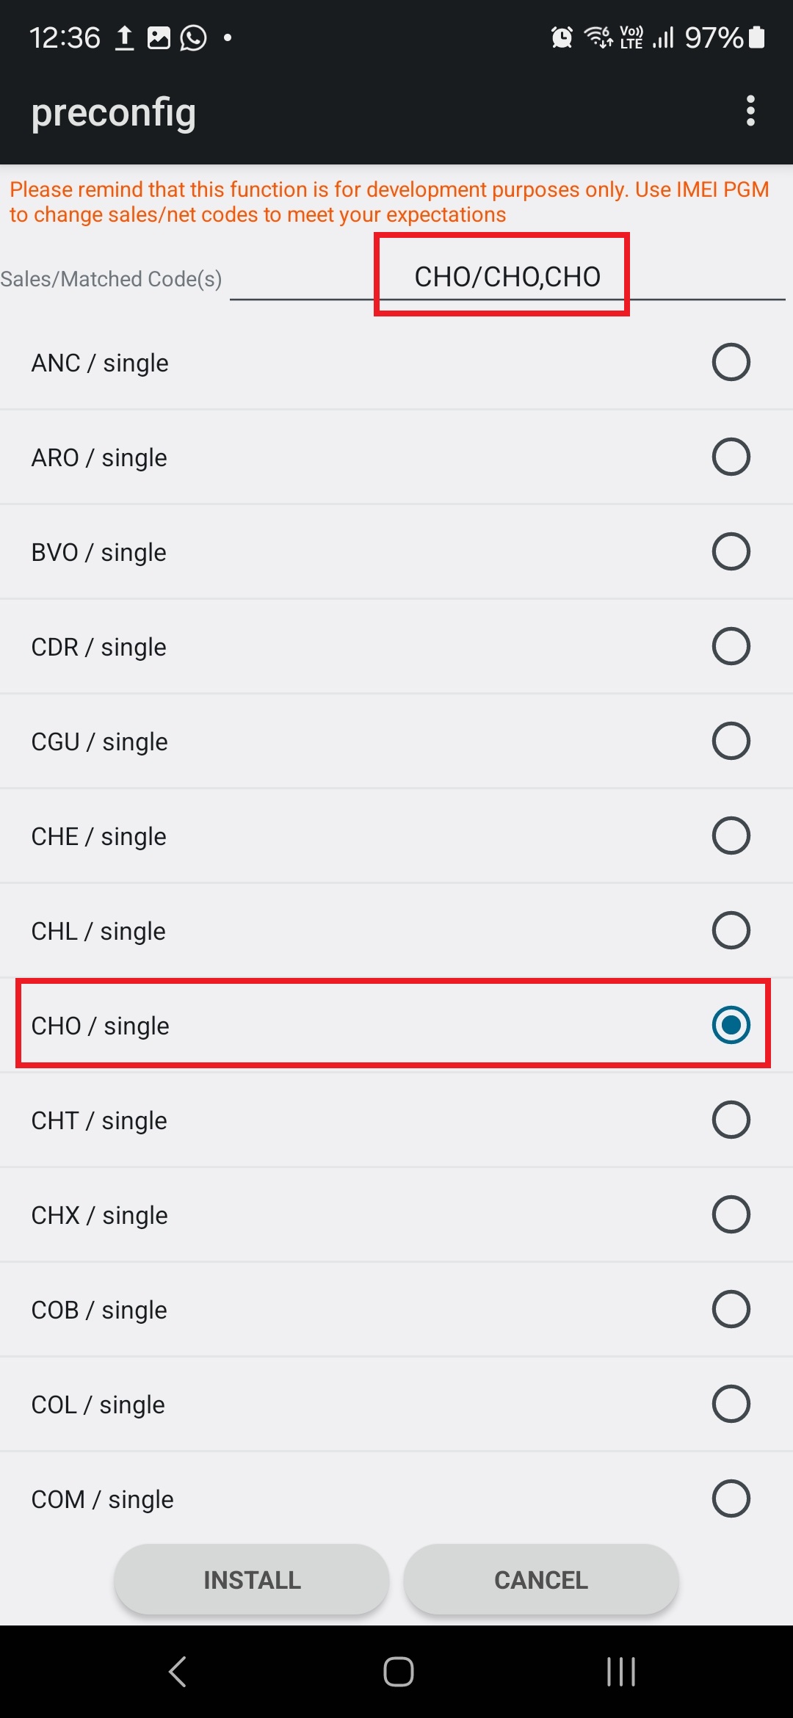Tap the Sales/Matched Code(s) field value
793x1718 pixels.
tap(507, 278)
